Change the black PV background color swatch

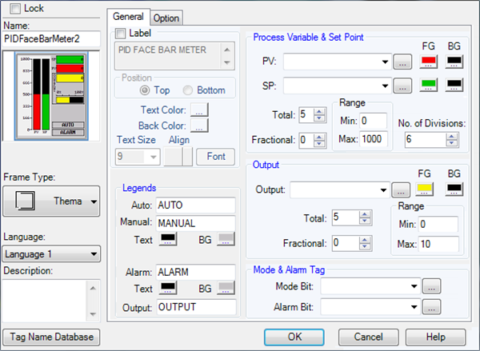[454, 62]
